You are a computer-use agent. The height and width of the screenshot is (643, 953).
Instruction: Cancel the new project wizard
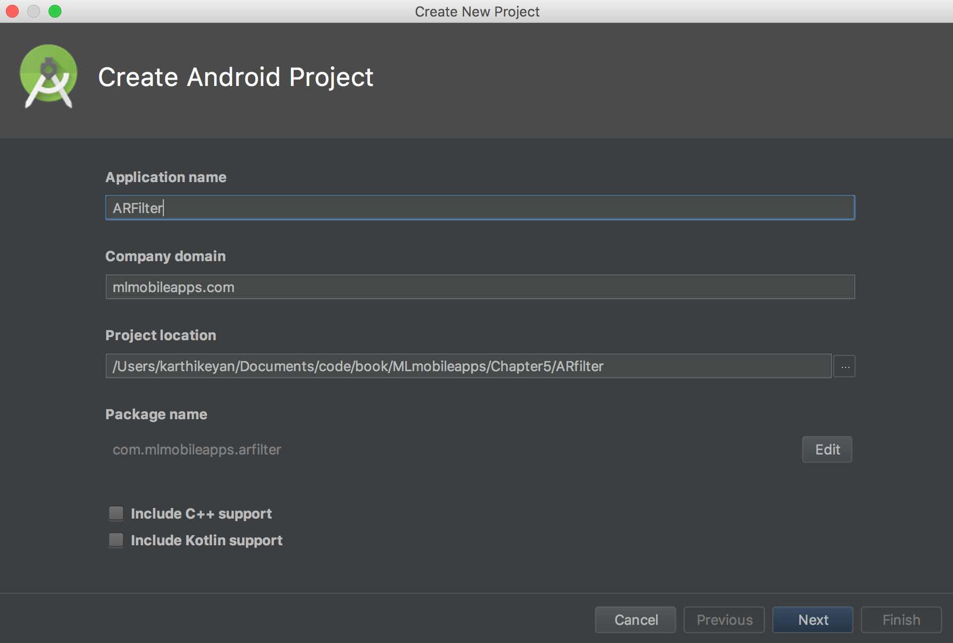(x=635, y=620)
